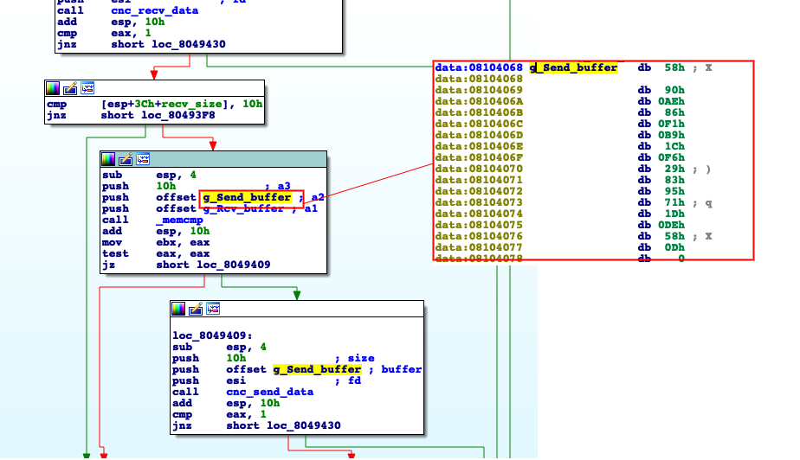Select the 'test eax, eax' instruction line

[156, 253]
